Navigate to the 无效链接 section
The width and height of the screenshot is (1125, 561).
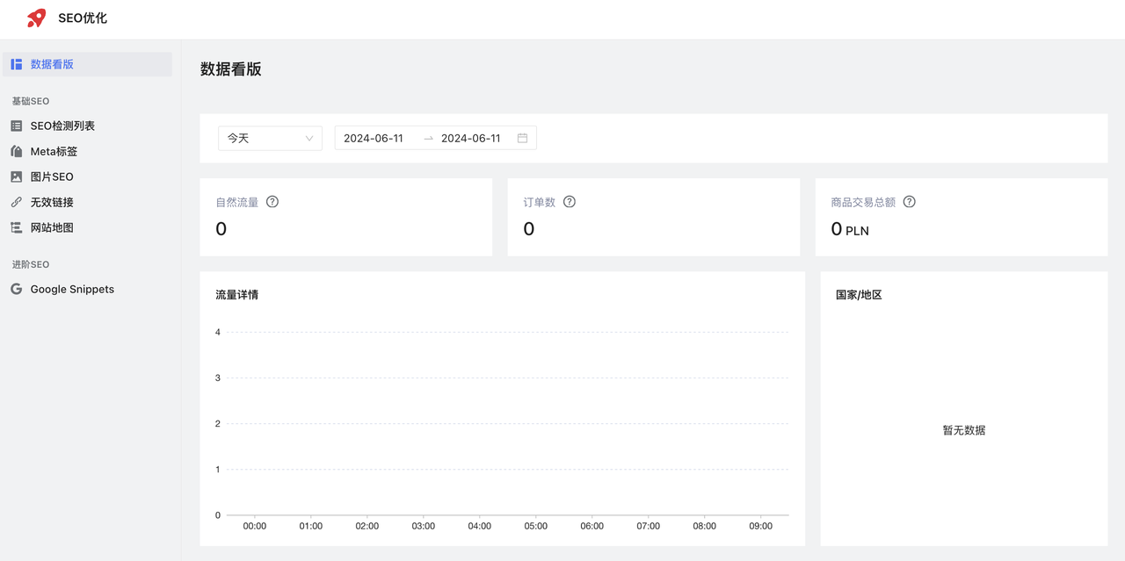(x=52, y=203)
